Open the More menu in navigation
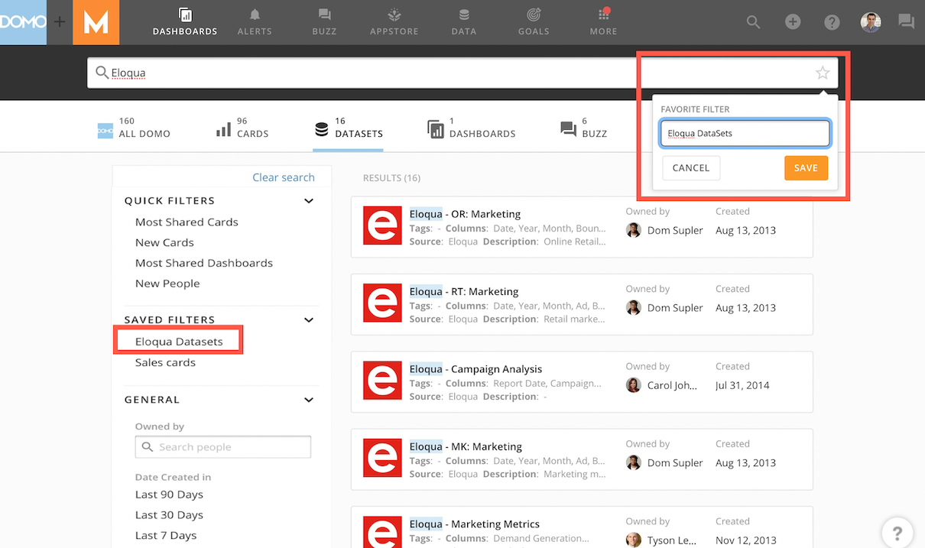The height and width of the screenshot is (548, 925). click(x=603, y=22)
